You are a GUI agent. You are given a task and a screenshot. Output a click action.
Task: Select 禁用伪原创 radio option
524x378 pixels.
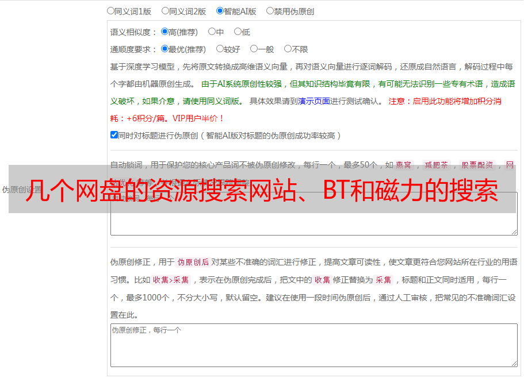pos(270,11)
